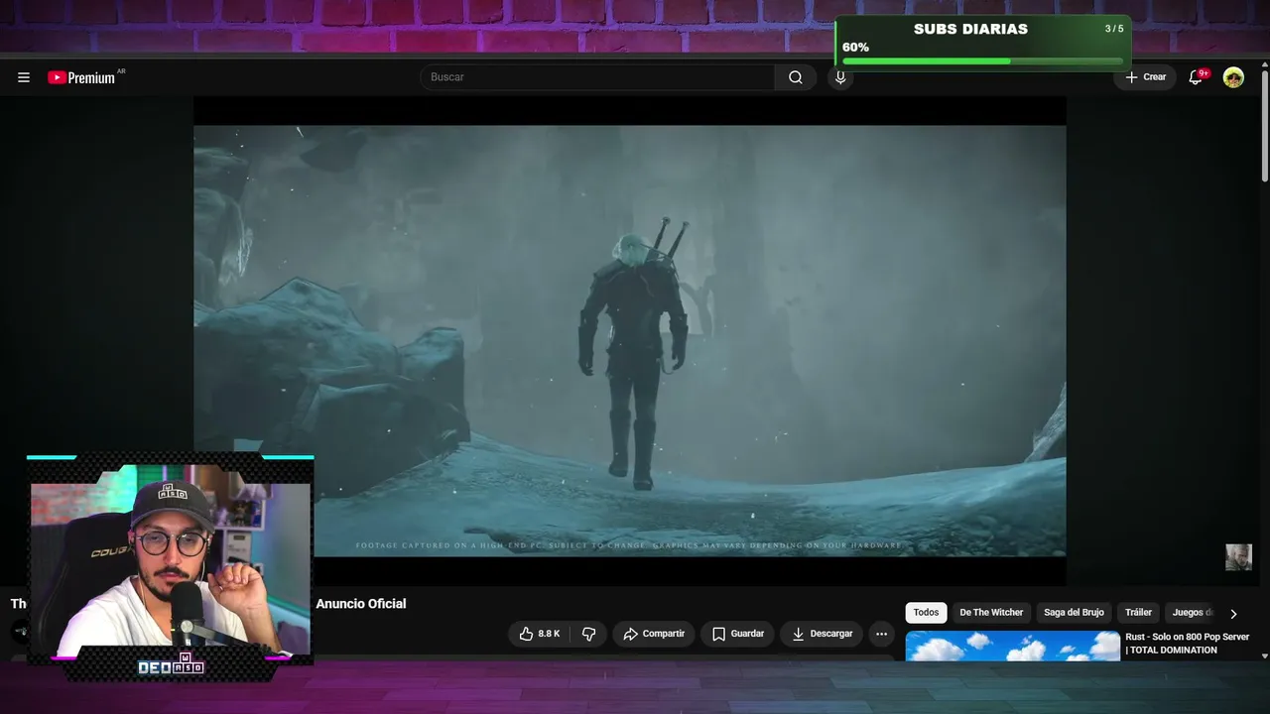Share the video via Compartir
This screenshot has width=1270, height=714.
[654, 634]
